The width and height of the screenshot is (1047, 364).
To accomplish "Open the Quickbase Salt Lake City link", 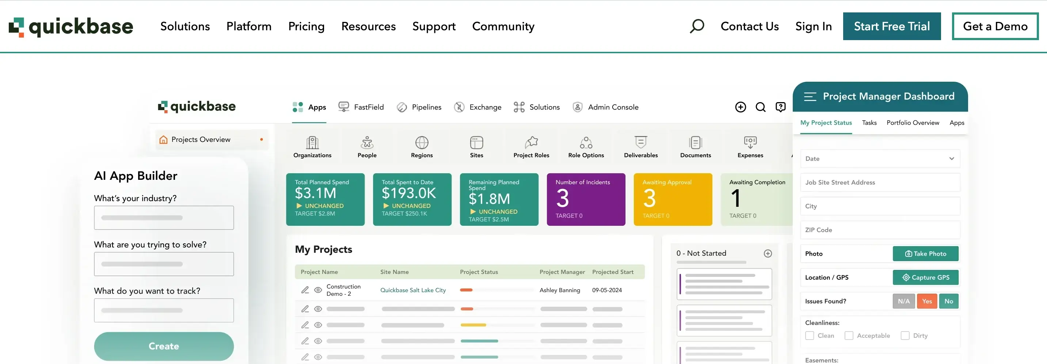I will 413,290.
